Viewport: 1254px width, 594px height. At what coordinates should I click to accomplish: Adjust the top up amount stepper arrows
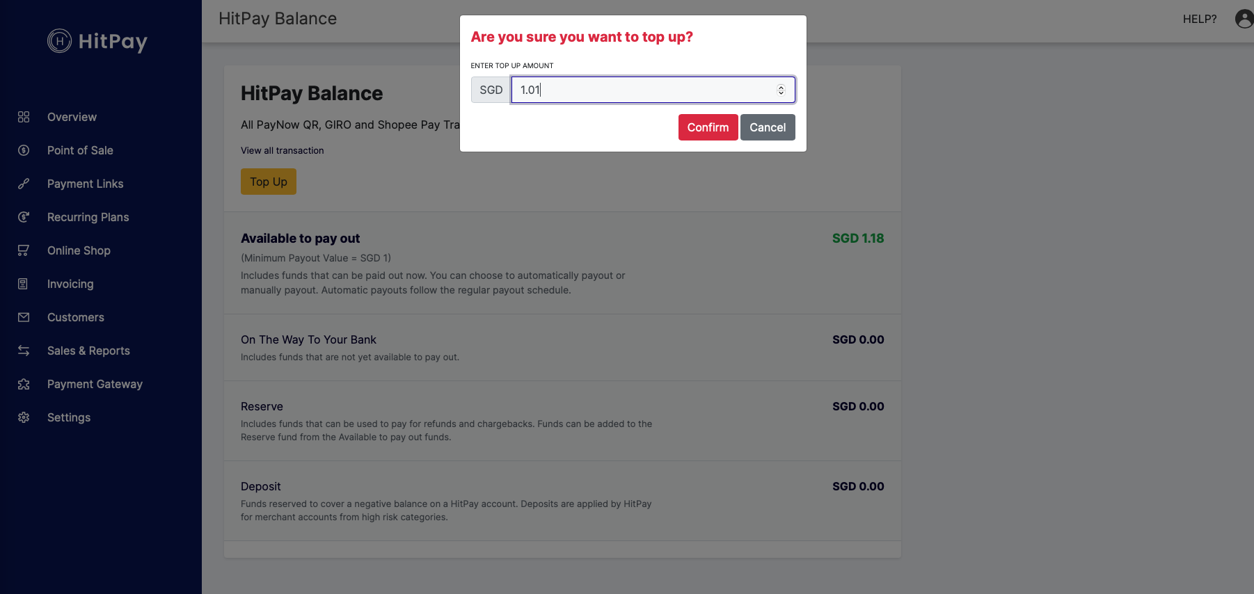point(781,90)
